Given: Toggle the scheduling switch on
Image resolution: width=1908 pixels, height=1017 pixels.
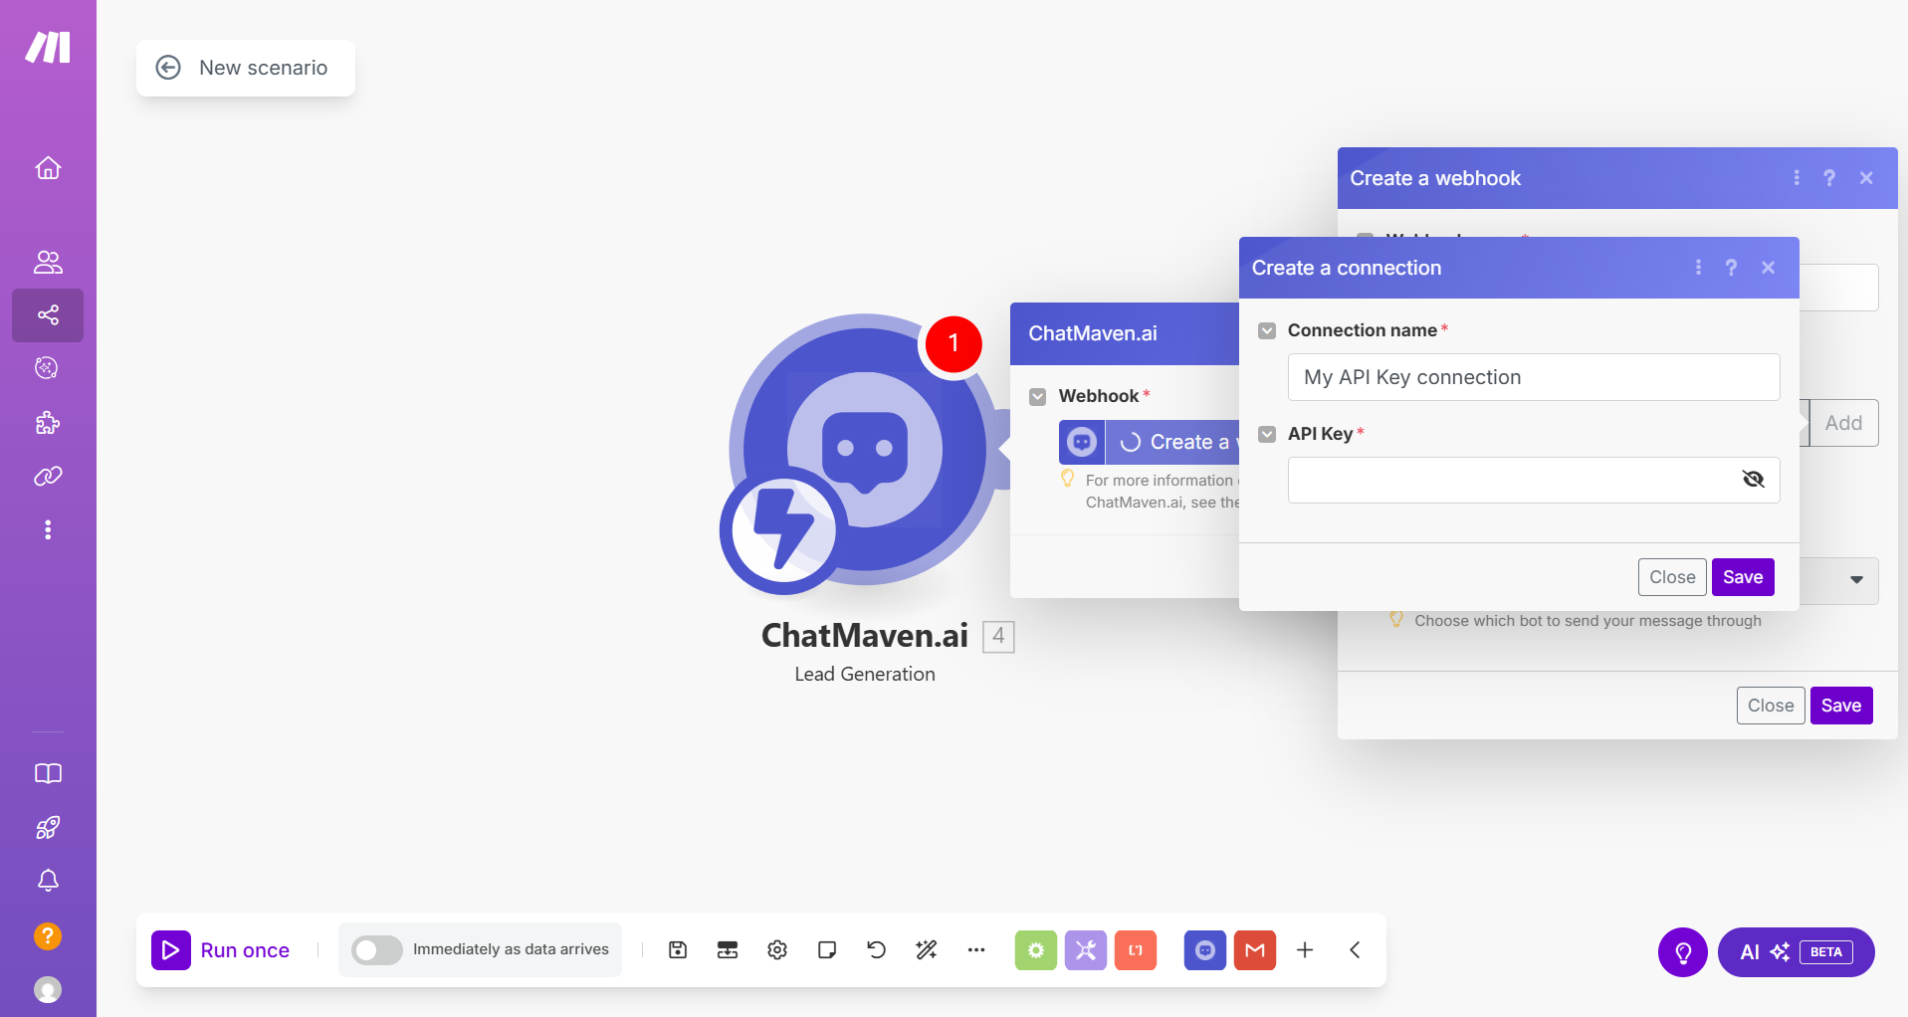Looking at the screenshot, I should [x=377, y=950].
